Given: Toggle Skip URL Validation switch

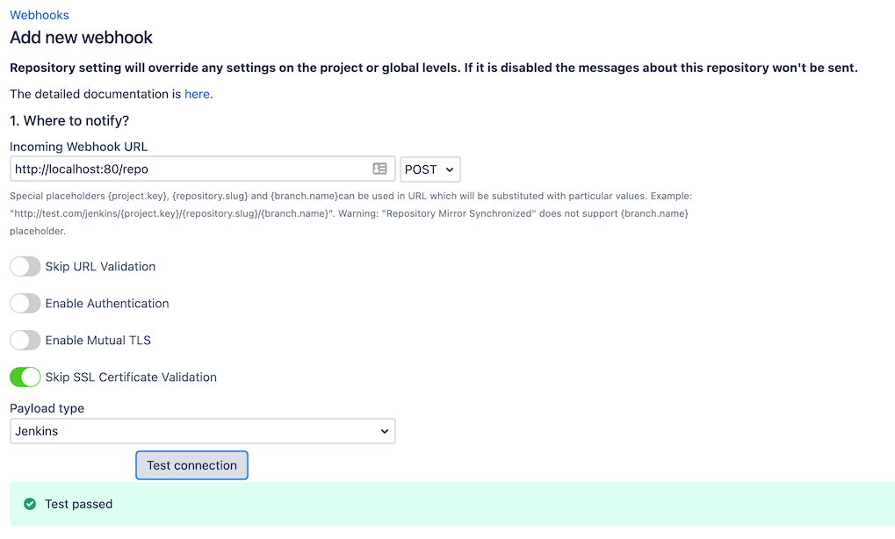Looking at the screenshot, I should [x=25, y=267].
